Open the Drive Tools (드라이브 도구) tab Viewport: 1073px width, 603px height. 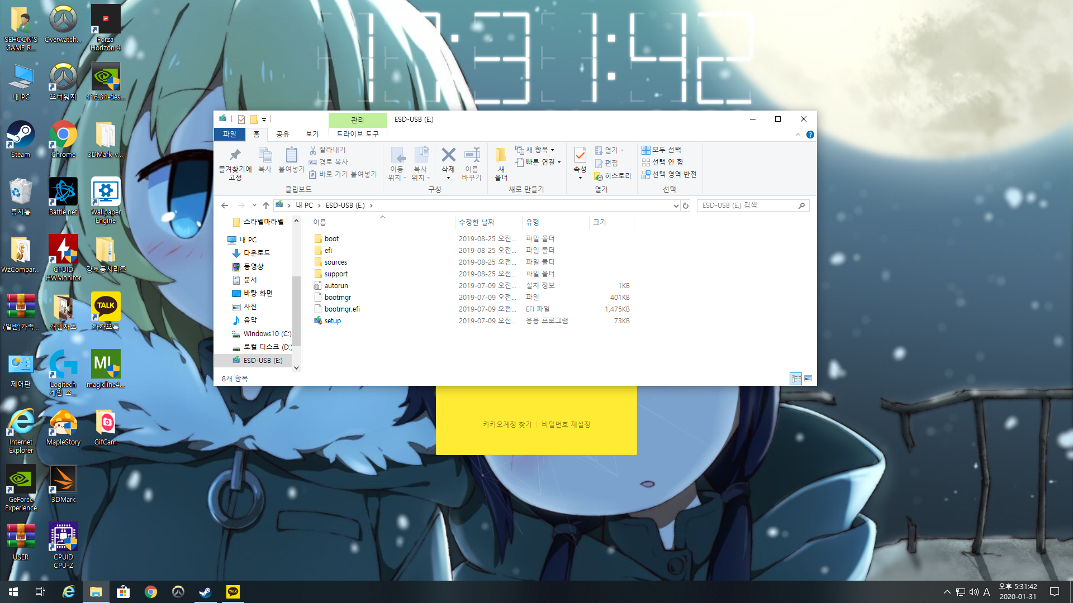pyautogui.click(x=358, y=134)
